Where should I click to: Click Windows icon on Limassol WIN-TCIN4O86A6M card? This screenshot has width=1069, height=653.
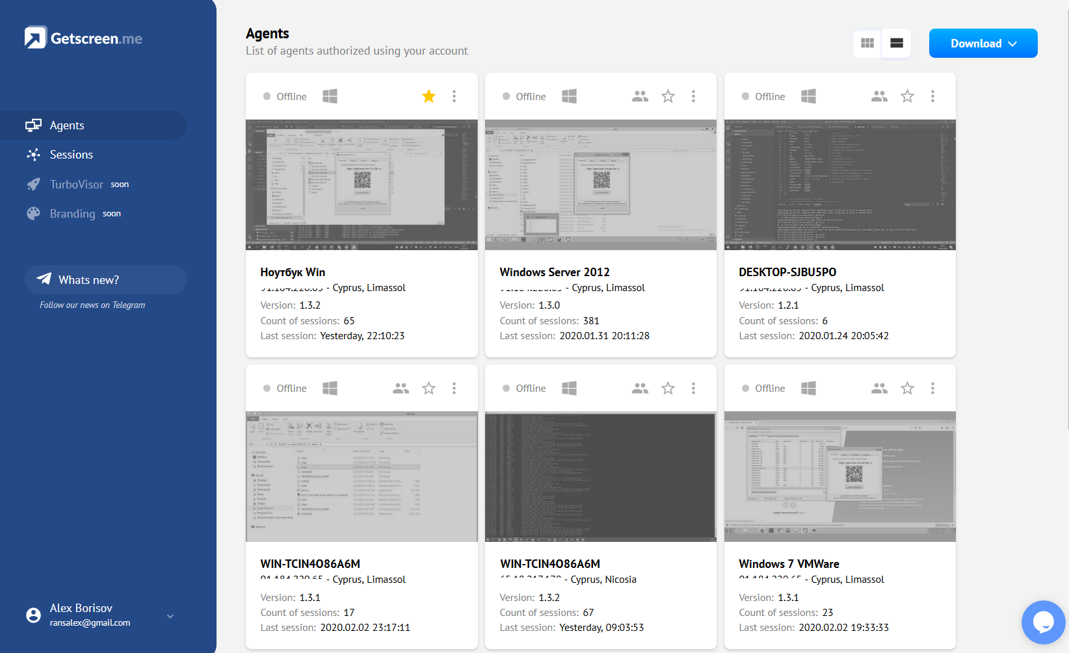coord(330,388)
